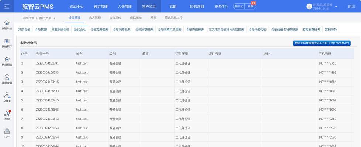Open 消息 messages with badge 13
Screen dimensions: 361x147
pos(250,6)
